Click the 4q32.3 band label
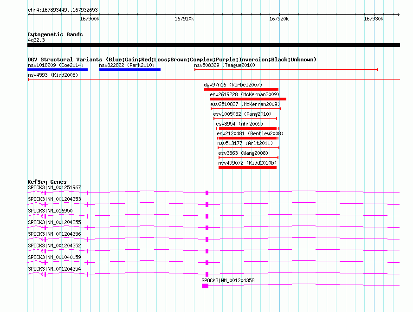 click(36, 40)
